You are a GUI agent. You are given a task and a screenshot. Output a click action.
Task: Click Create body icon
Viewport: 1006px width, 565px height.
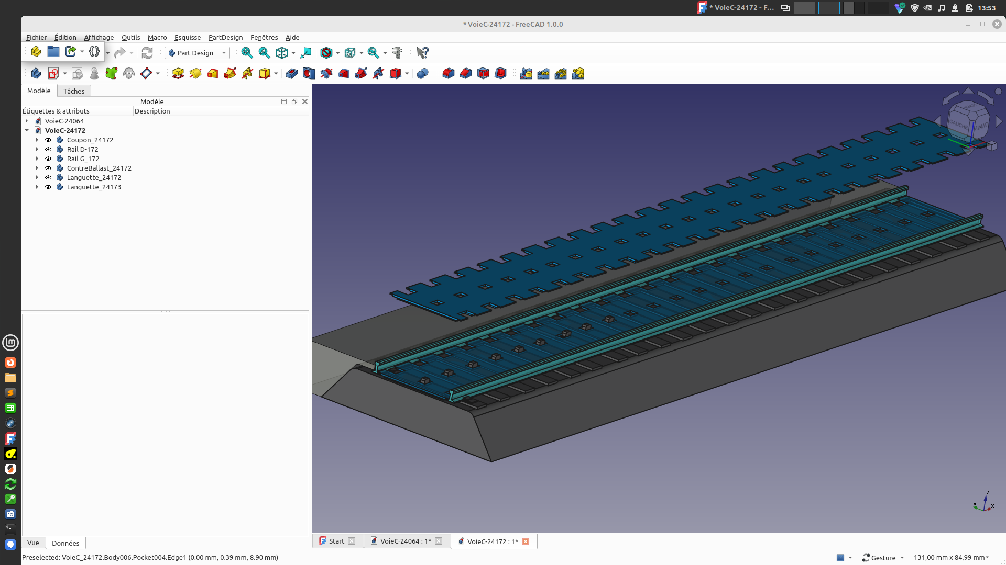pos(36,74)
